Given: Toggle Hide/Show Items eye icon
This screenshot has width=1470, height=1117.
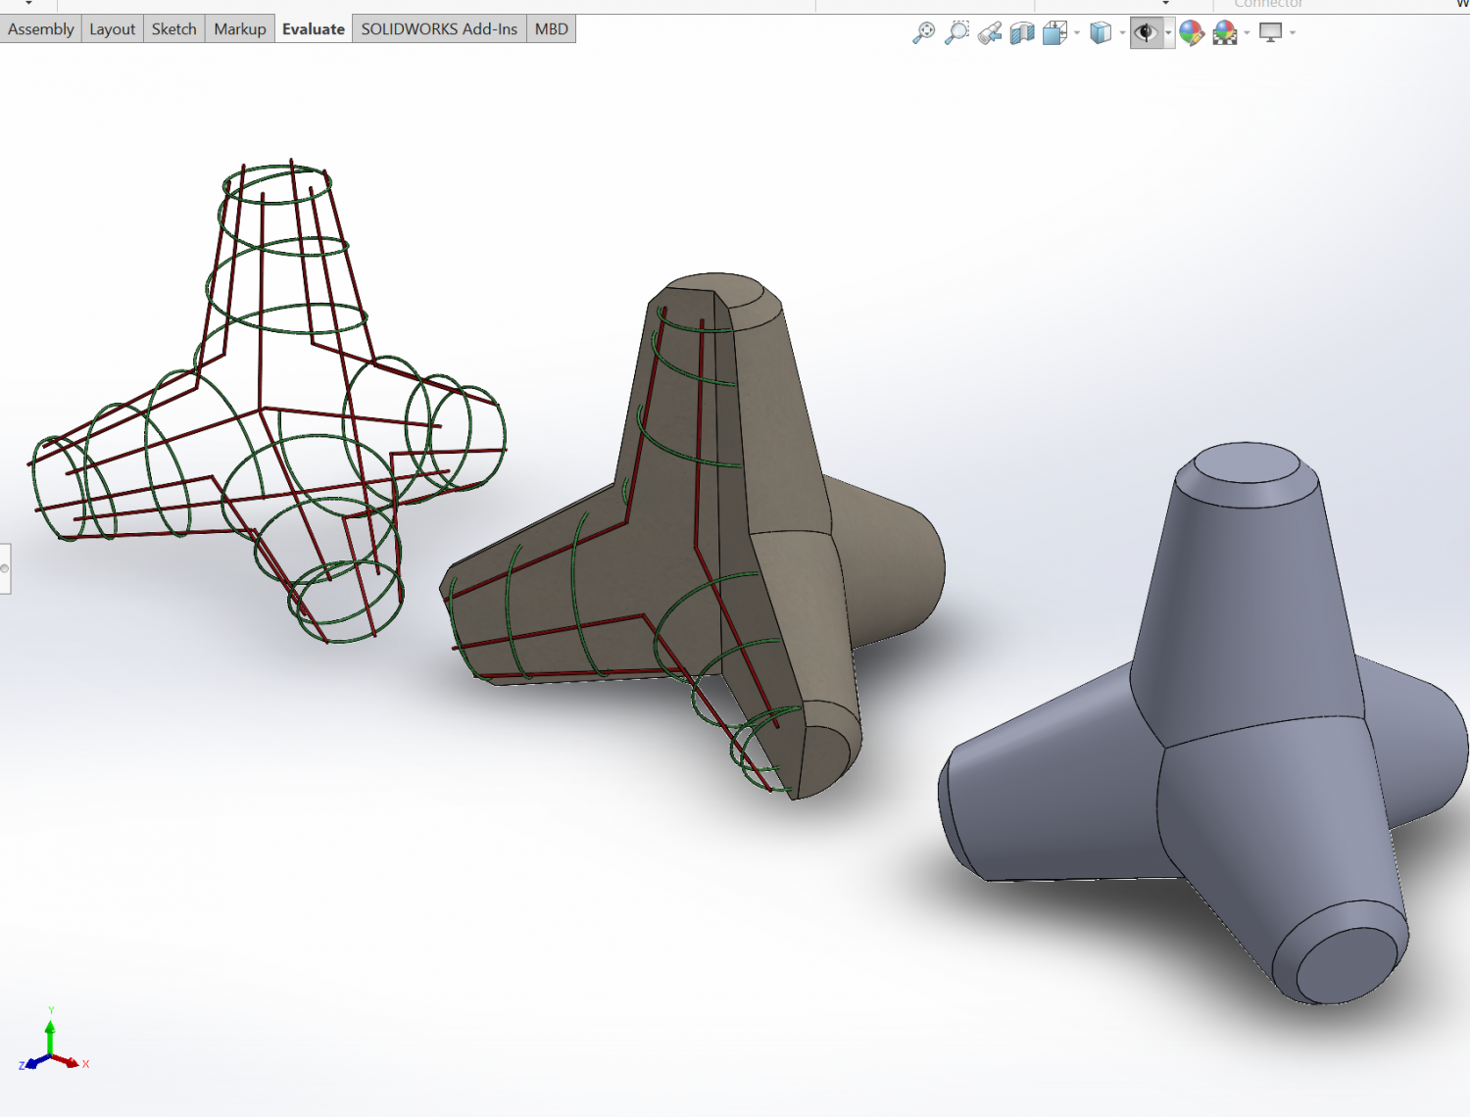Looking at the screenshot, I should pyautogui.click(x=1144, y=32).
